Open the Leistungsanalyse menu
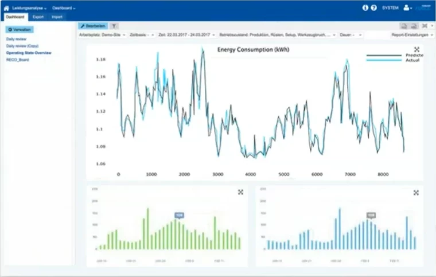The height and width of the screenshot is (277, 436). 30,8
